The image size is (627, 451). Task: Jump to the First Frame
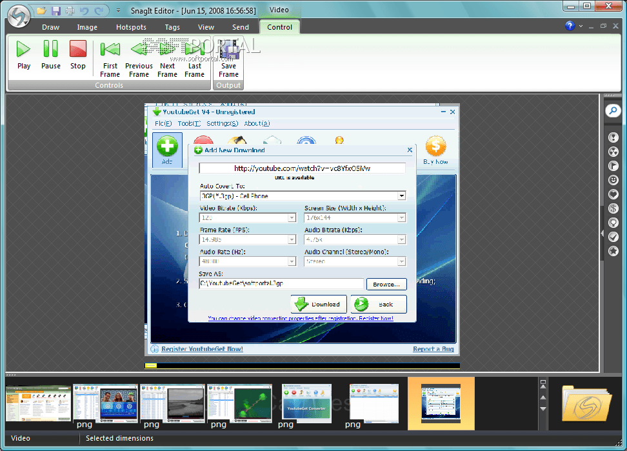(x=110, y=59)
